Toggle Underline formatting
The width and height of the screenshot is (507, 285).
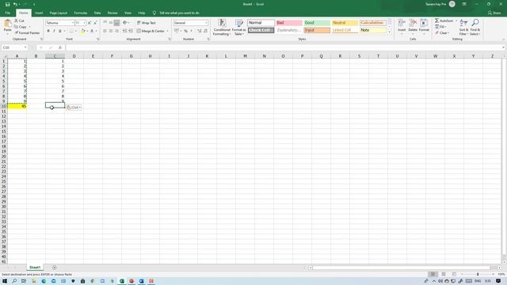[x=60, y=31]
